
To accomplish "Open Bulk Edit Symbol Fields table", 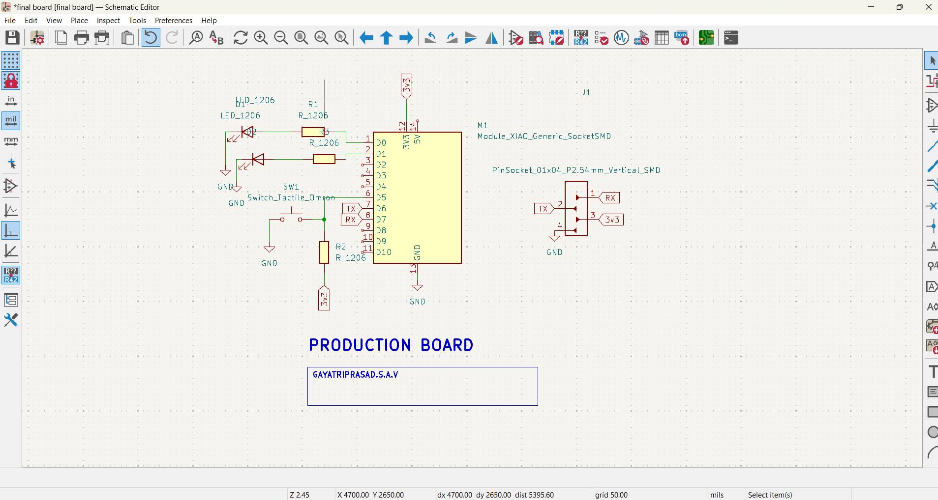I will (662, 38).
